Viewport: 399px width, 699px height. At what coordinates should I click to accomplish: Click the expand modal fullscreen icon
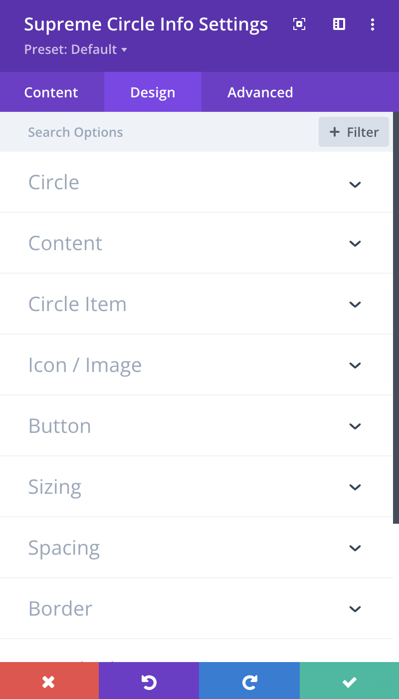(x=299, y=24)
